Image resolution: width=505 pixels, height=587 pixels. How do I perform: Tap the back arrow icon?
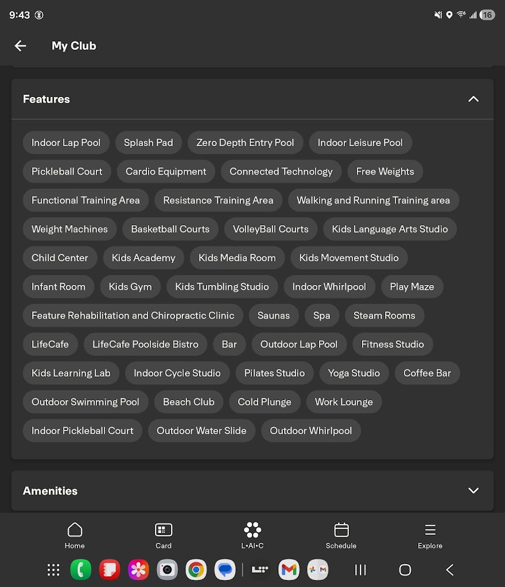coord(21,46)
